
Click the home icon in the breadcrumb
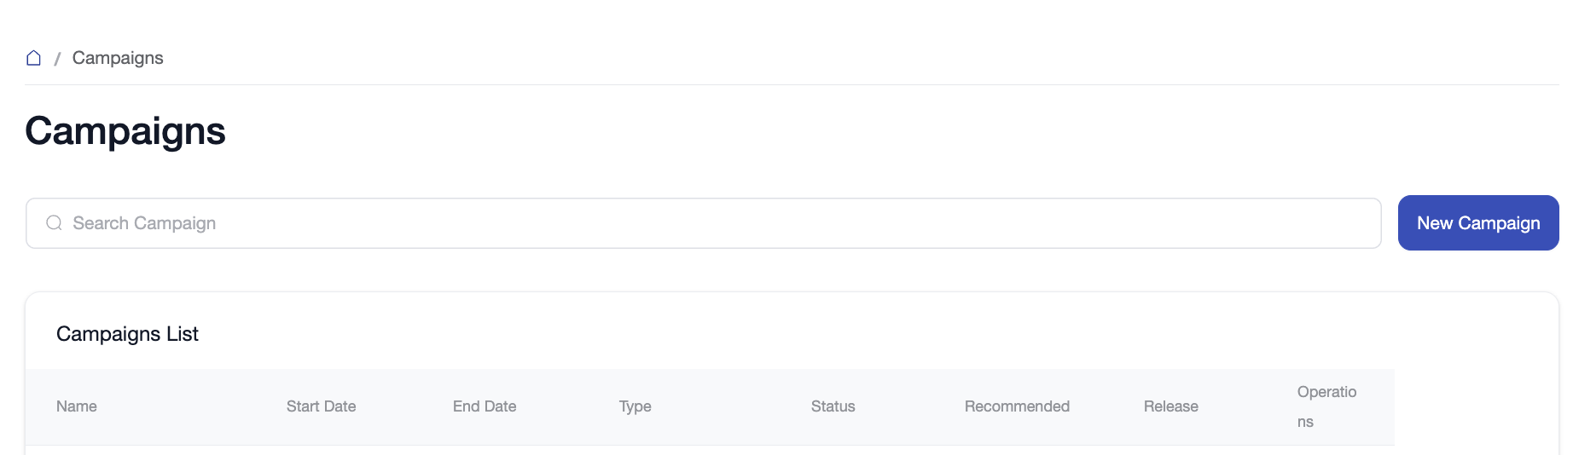34,58
